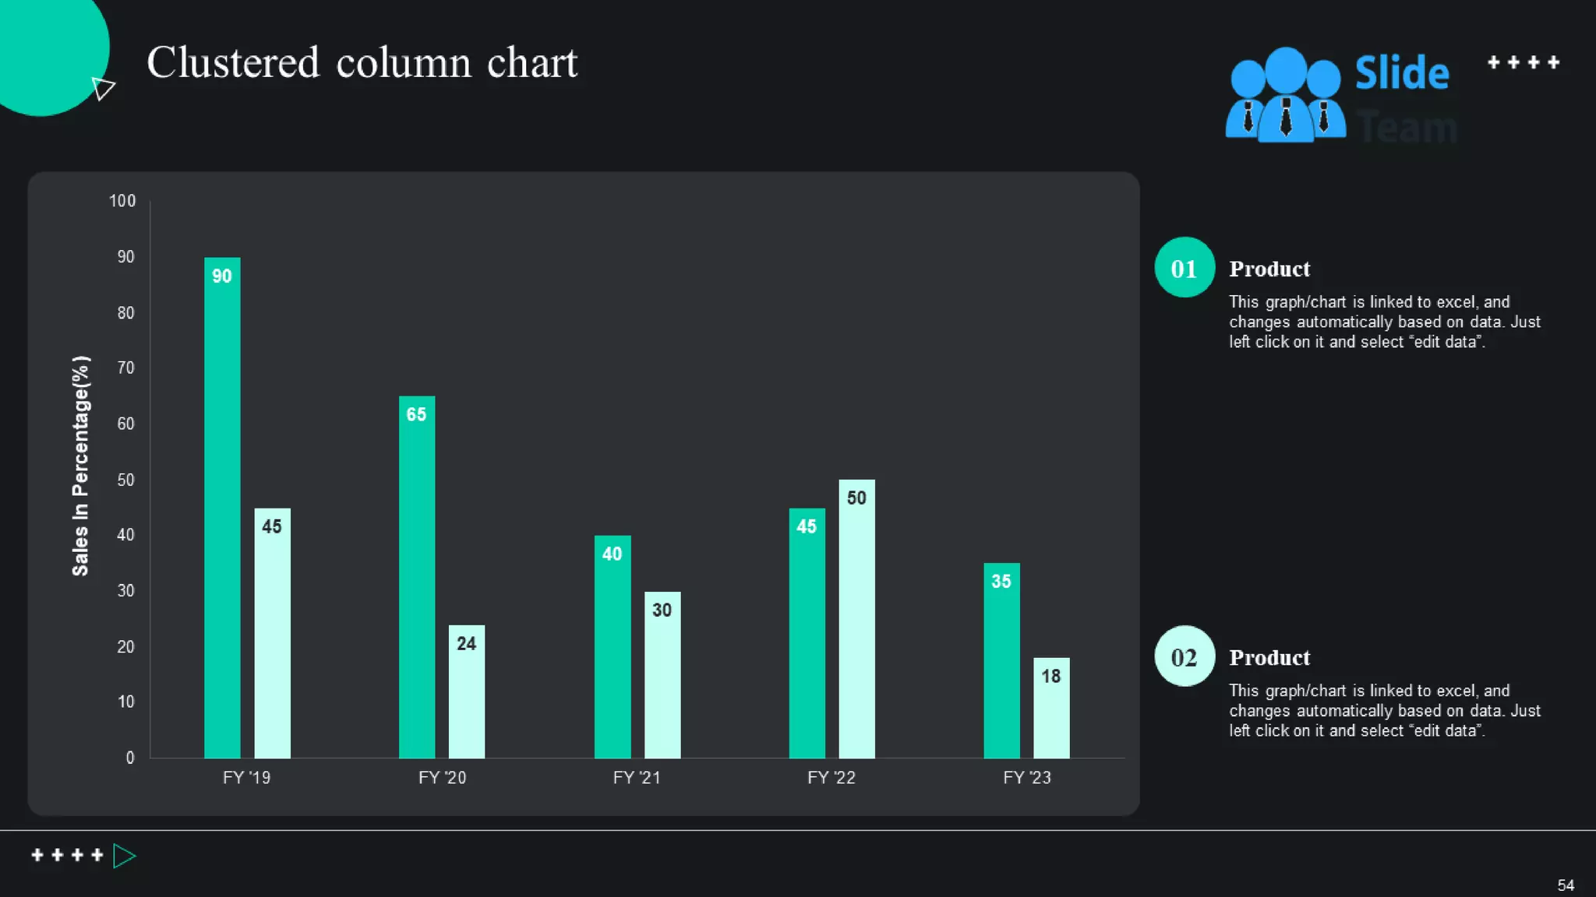The image size is (1596, 897).
Task: Click the FY '21 bar labeled 40
Action: 613,646
